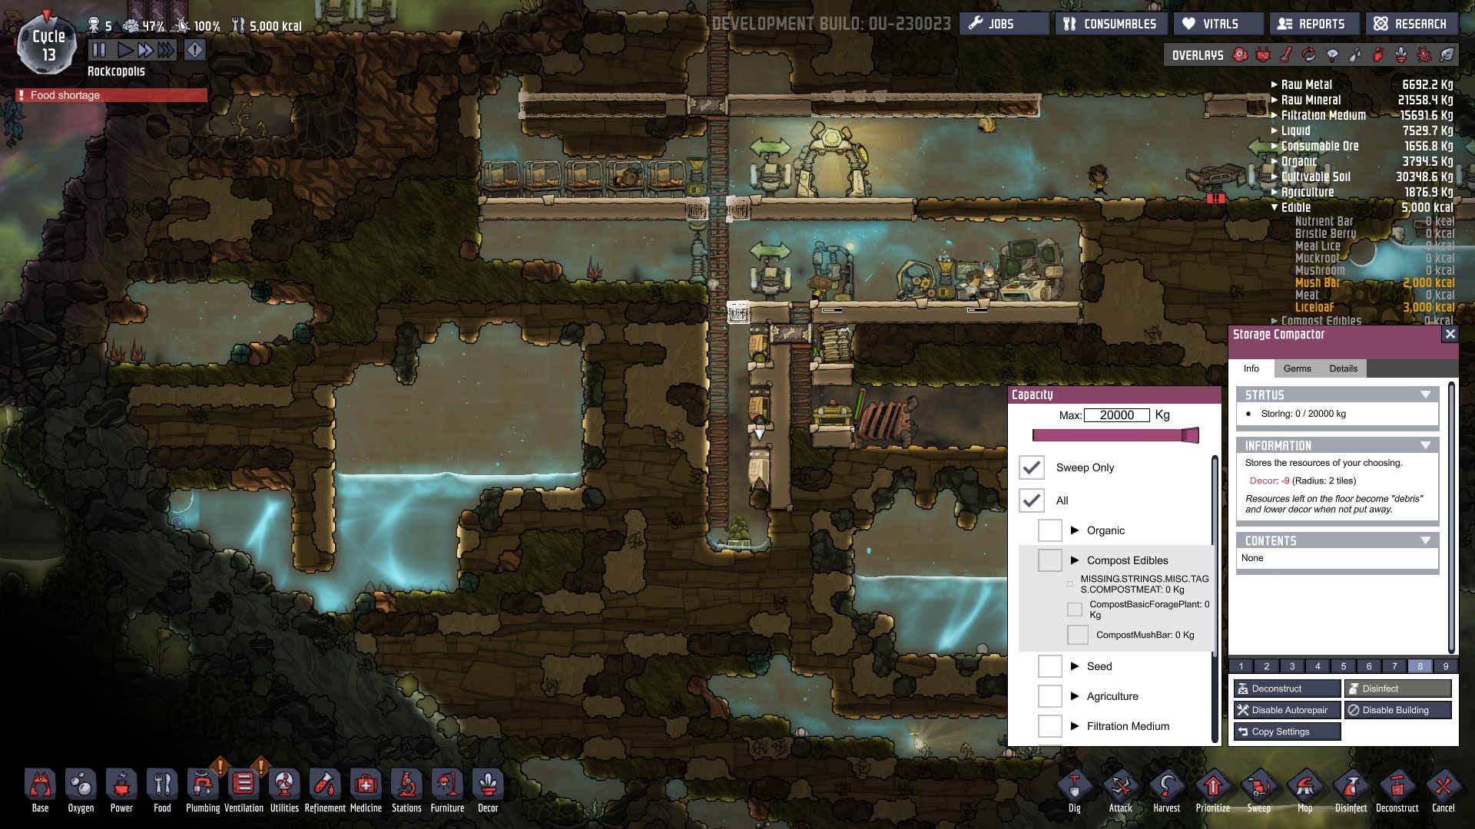Adjust the capacity slider handle

pyautogui.click(x=1189, y=436)
